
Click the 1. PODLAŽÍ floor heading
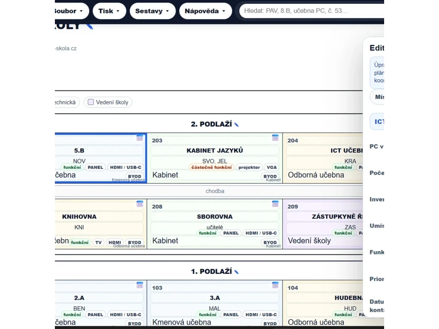(211, 271)
